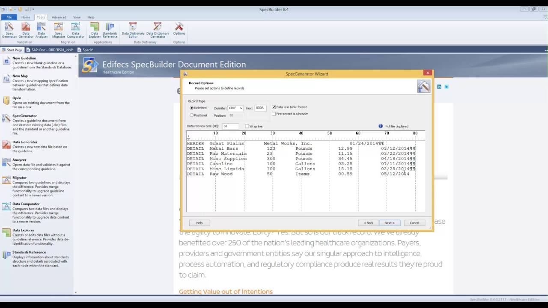Switch to the View ribbon tab

(x=77, y=17)
